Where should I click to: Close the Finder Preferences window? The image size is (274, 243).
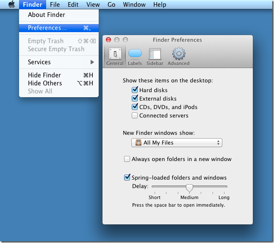coord(108,40)
